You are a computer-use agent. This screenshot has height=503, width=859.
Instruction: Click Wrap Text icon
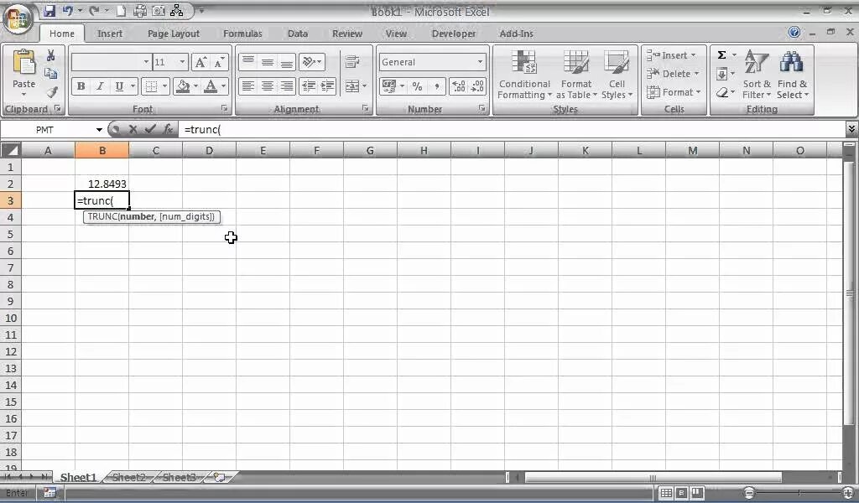[352, 61]
